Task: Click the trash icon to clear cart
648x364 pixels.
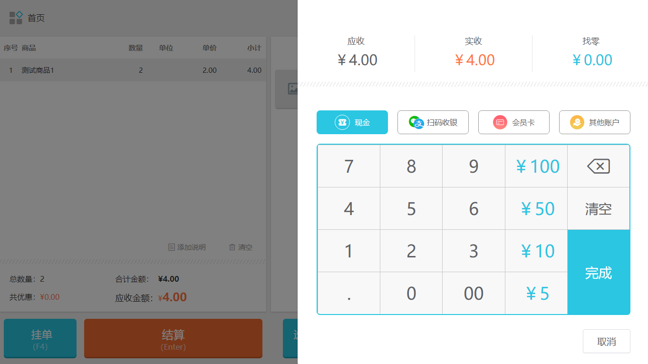Action: 232,247
